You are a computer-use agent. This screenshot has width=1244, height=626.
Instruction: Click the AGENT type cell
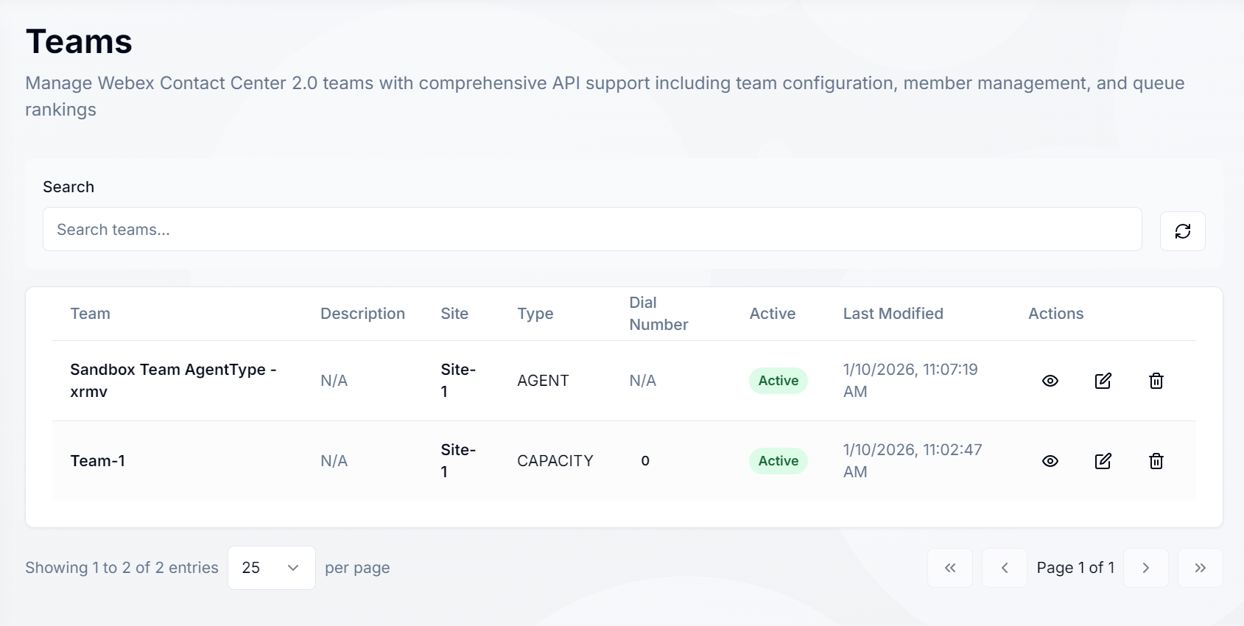click(543, 381)
